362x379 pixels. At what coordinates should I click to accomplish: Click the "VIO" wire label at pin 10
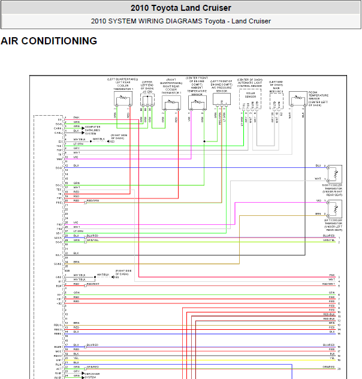pos(76,157)
